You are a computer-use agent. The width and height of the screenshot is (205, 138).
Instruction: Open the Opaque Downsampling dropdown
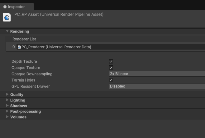(157, 74)
